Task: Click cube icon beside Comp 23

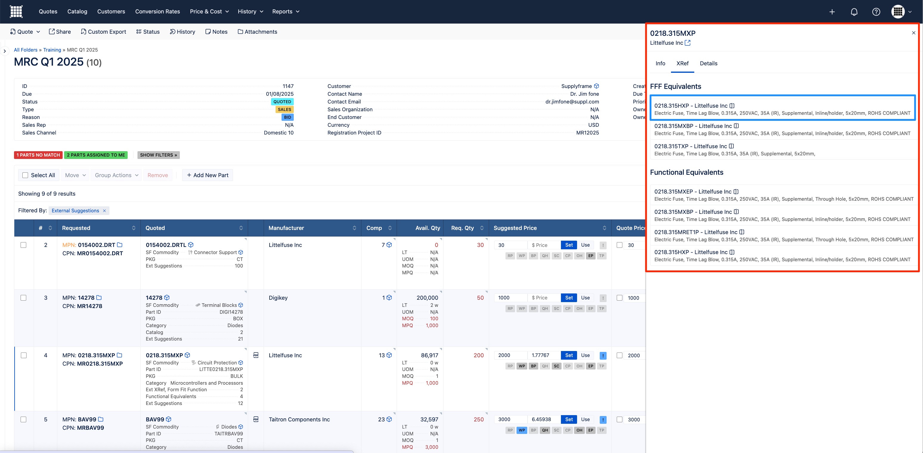Action: (x=389, y=419)
